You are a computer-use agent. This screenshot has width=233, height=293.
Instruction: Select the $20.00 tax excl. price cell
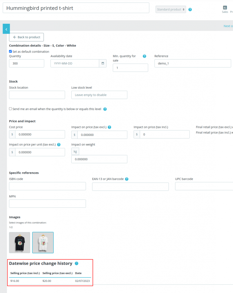click(47, 281)
